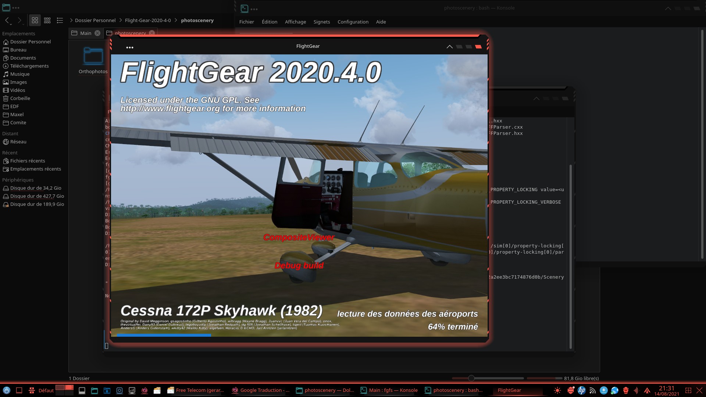The image size is (706, 397).
Task: Click Dossier Personnel in the breadcrumb
Action: pyautogui.click(x=95, y=20)
